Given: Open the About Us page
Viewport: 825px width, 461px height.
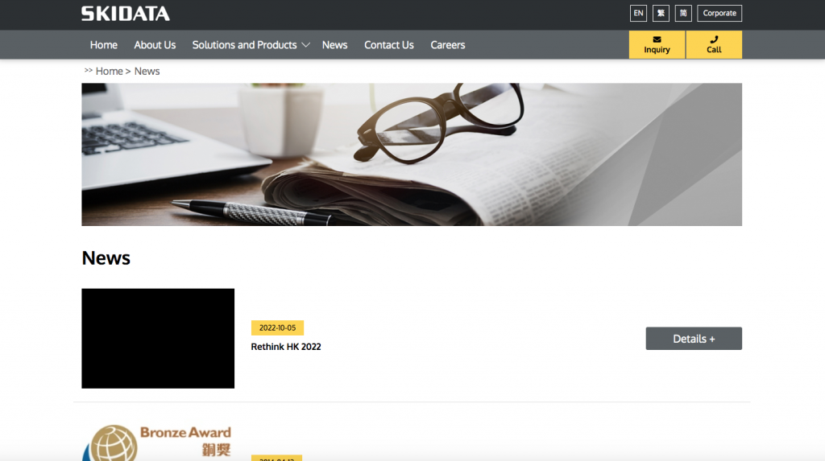Looking at the screenshot, I should [x=155, y=45].
